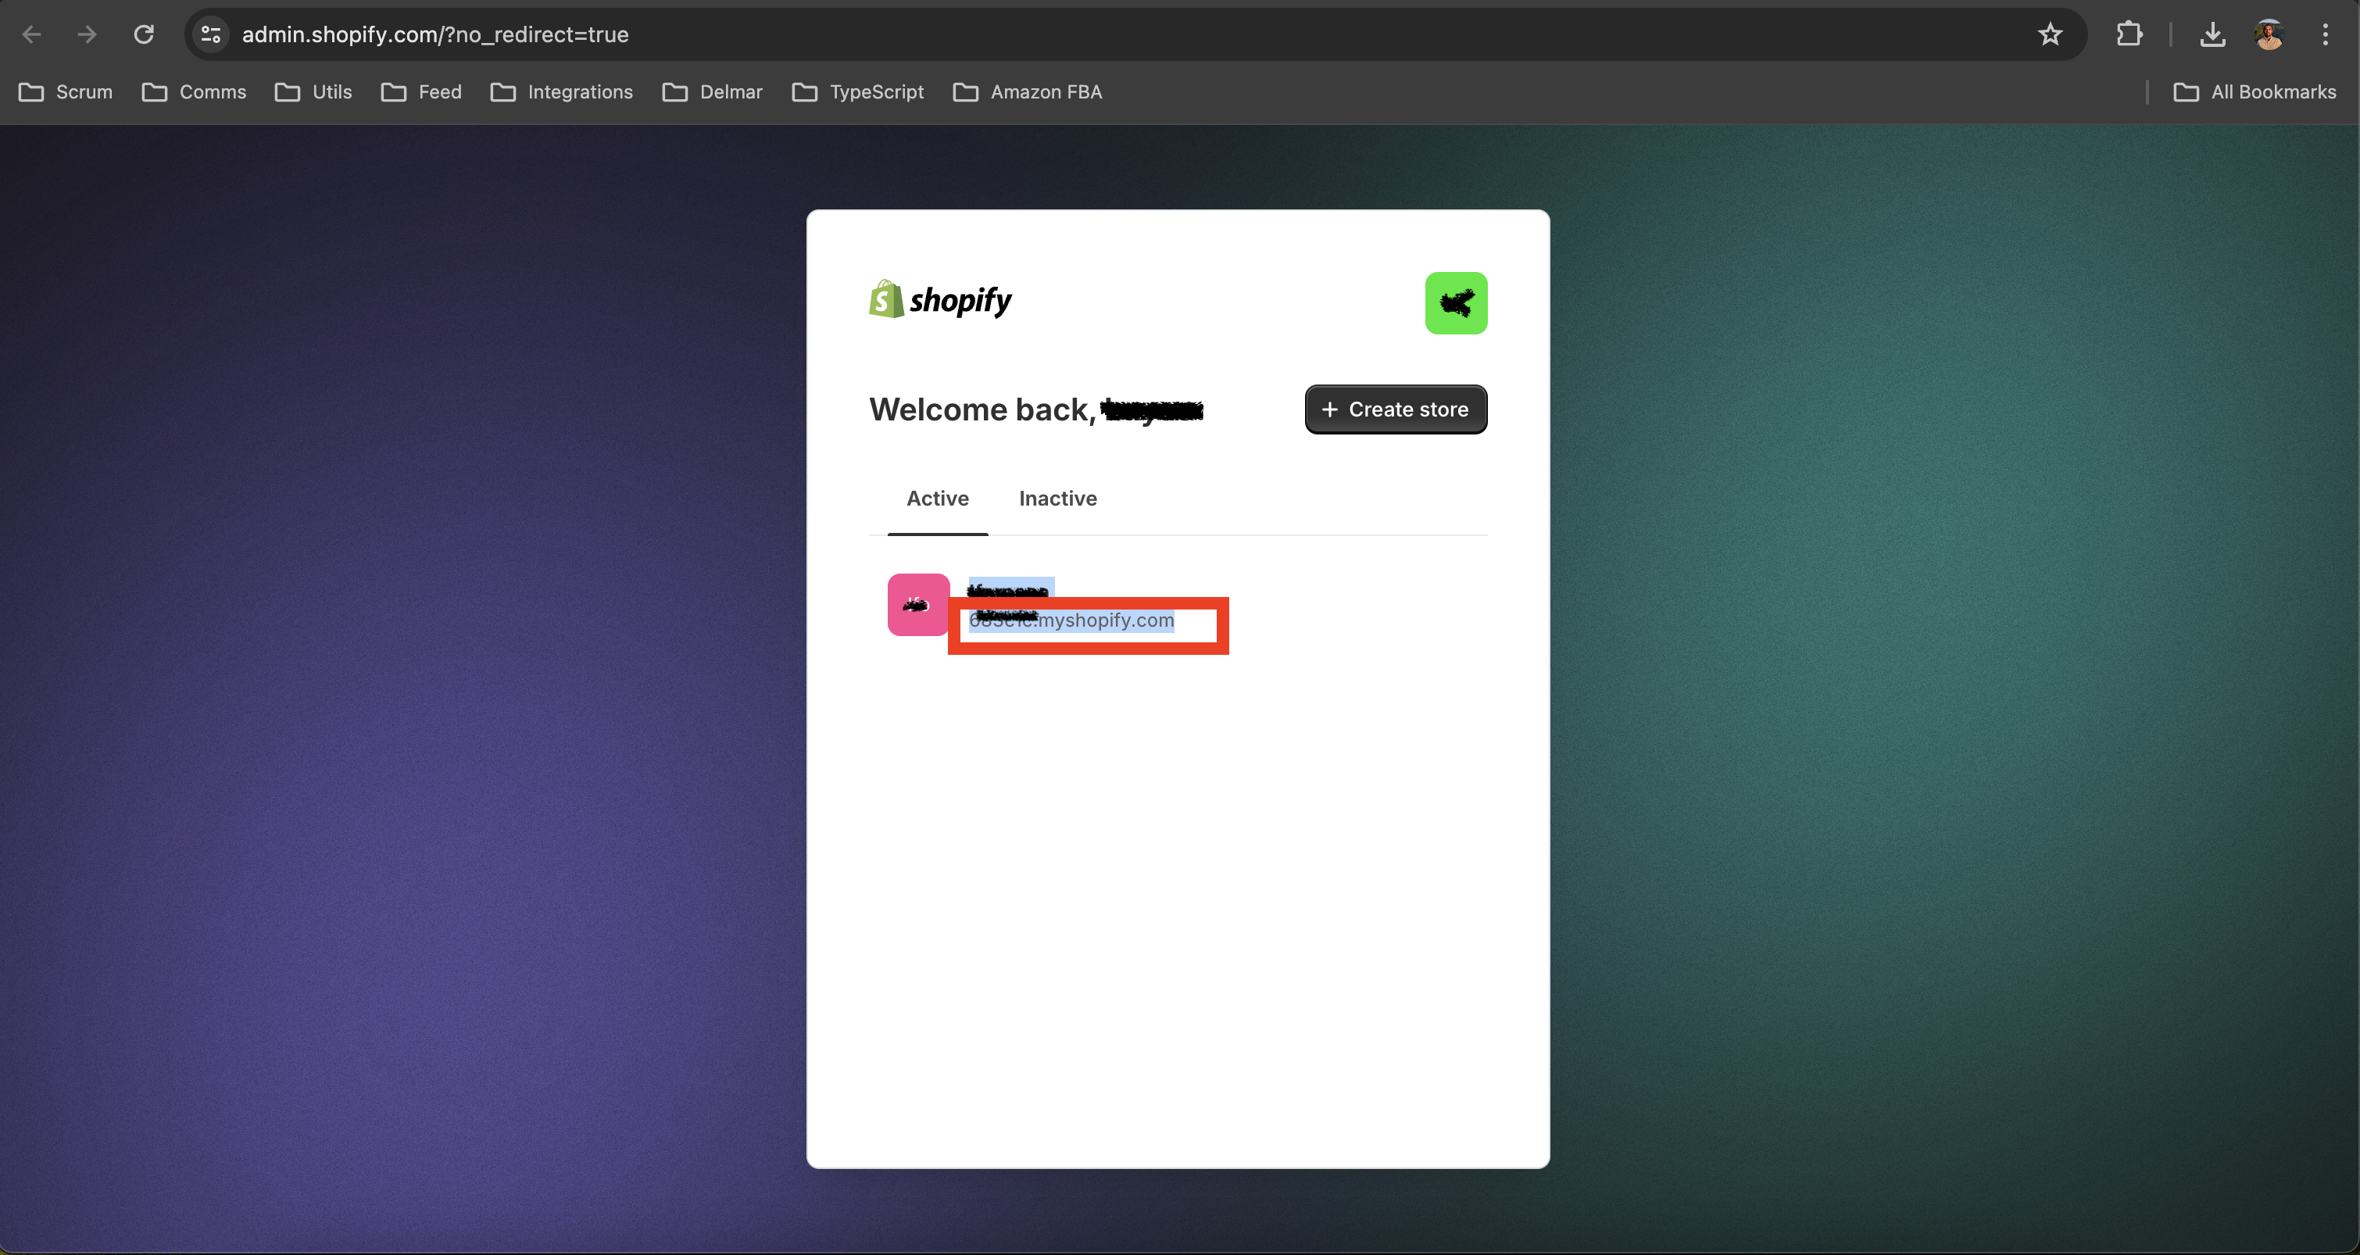
Task: Open the All Bookmarks folder
Action: tap(2254, 91)
